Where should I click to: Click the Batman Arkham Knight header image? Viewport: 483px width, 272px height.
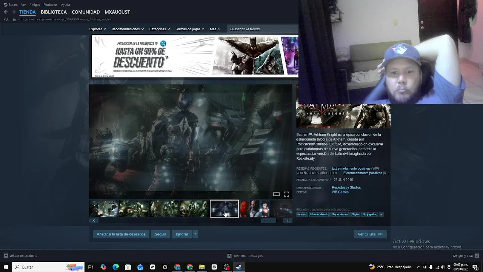pos(343,116)
